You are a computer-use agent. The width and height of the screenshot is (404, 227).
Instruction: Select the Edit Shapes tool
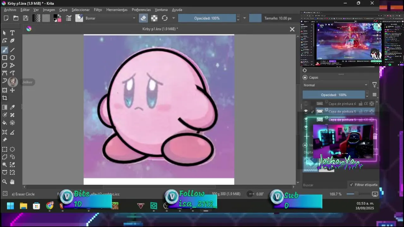click(5, 41)
